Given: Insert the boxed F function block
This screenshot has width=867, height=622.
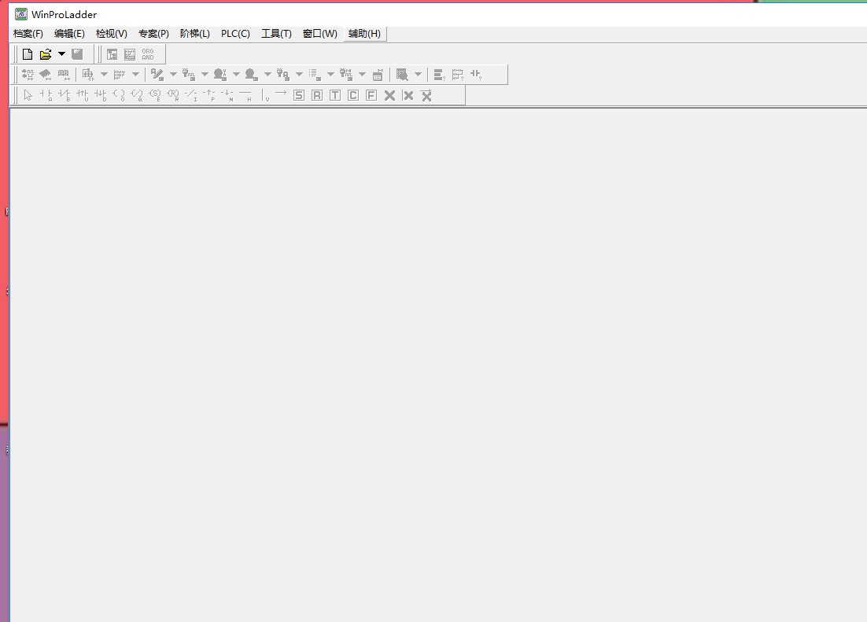Looking at the screenshot, I should pos(371,95).
